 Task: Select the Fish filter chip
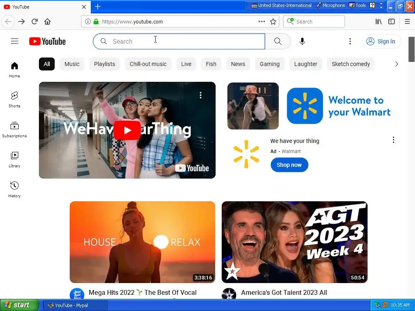point(211,64)
